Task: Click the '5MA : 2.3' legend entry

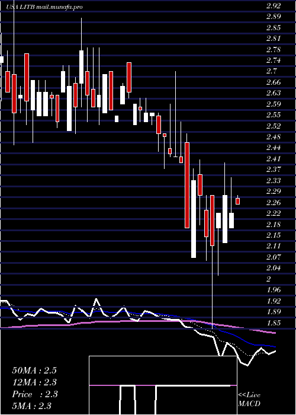Action: 31,406
